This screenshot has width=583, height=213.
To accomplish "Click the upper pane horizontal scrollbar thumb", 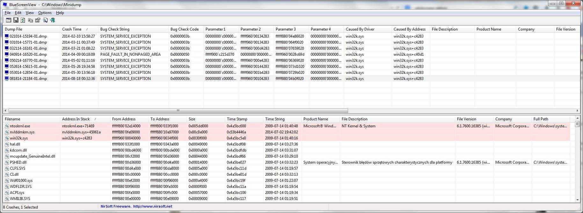I will coord(178,111).
